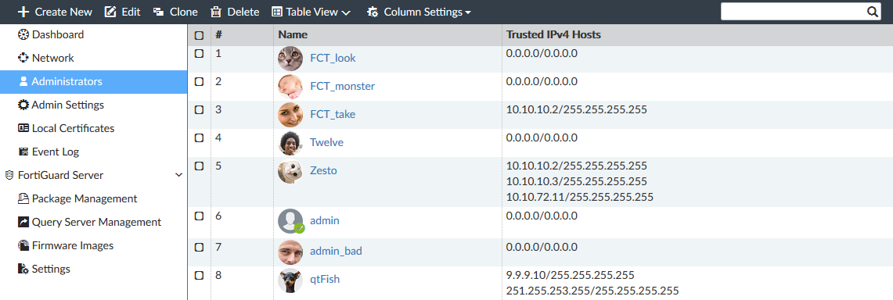Click into the search input field
Screen dimensions: 893x300
click(792, 12)
